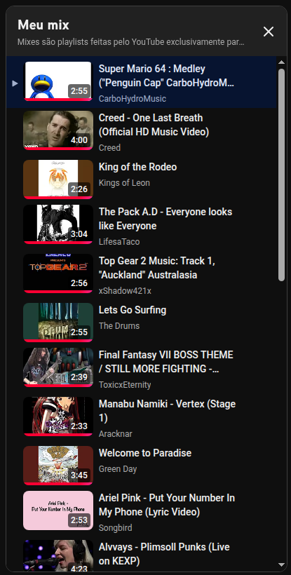This screenshot has height=575, width=291.
Task: Click the Kings of Leon channel name
Action: pos(124,182)
